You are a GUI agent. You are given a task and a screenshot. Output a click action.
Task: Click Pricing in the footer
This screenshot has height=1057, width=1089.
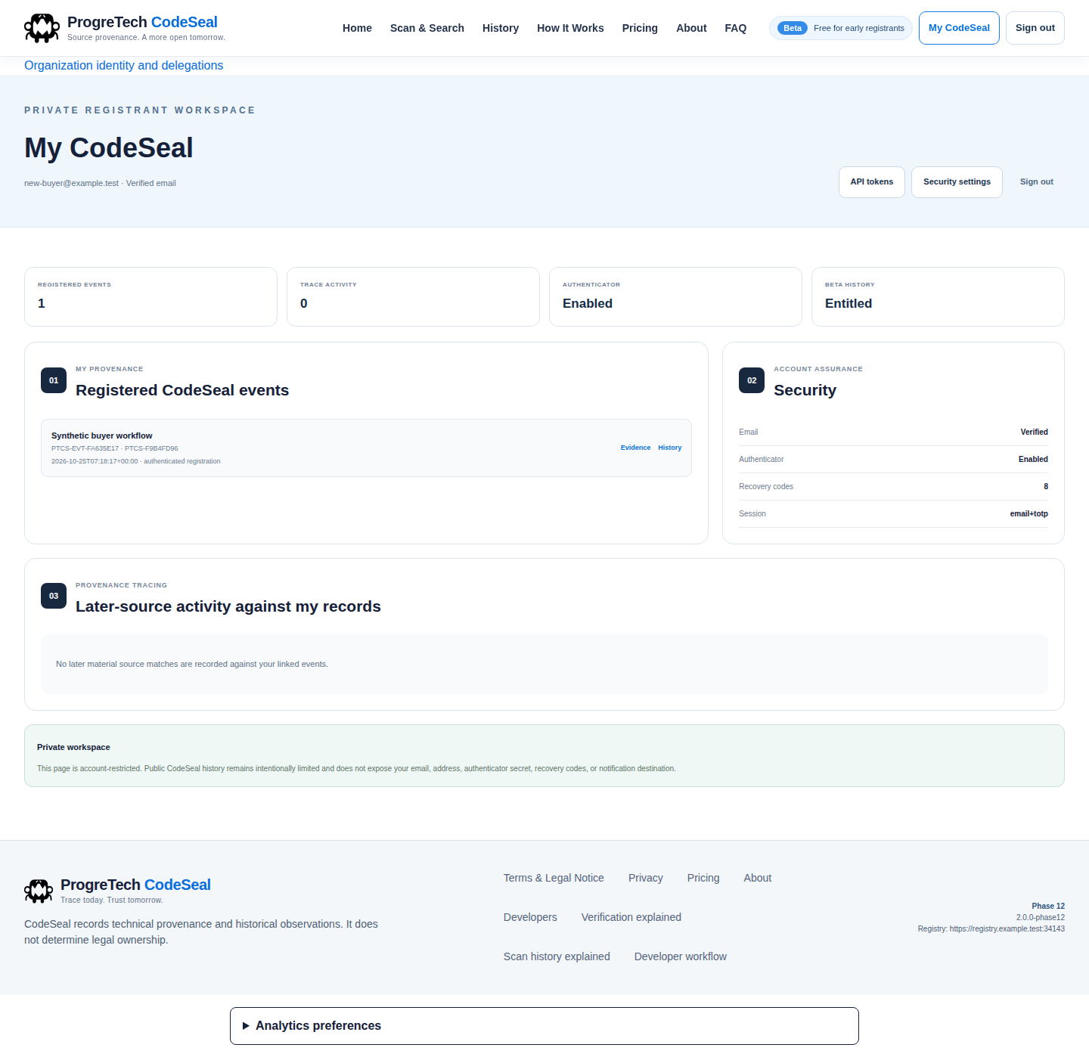703,878
